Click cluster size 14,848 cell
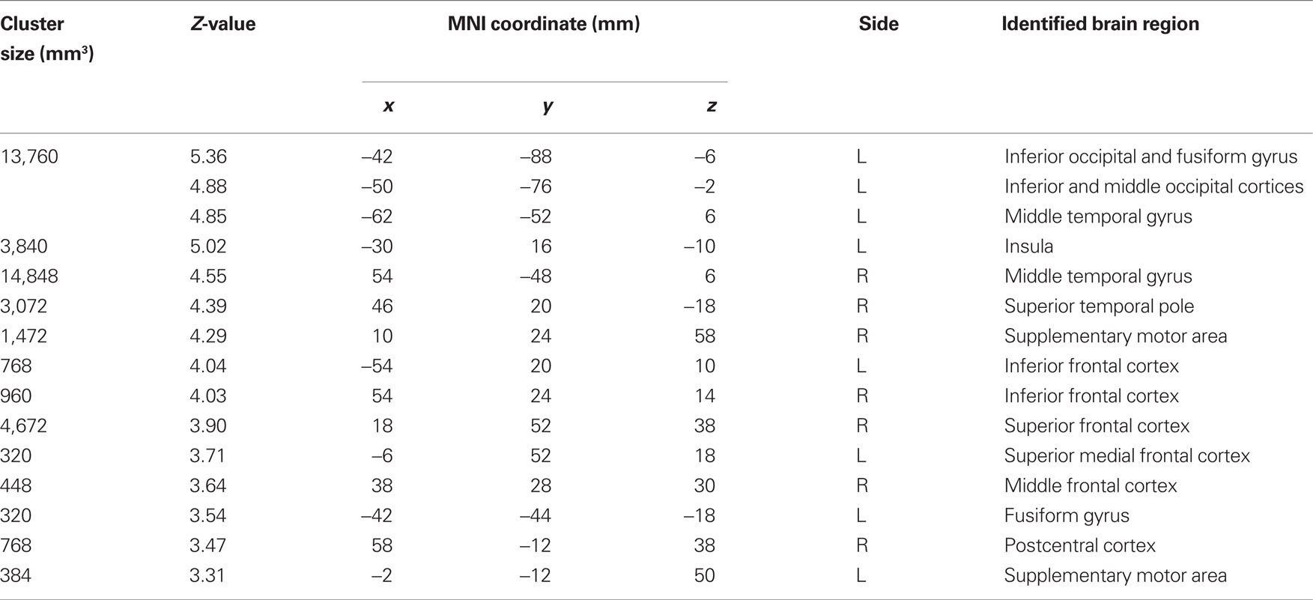Image resolution: width=1313 pixels, height=600 pixels. point(29,276)
